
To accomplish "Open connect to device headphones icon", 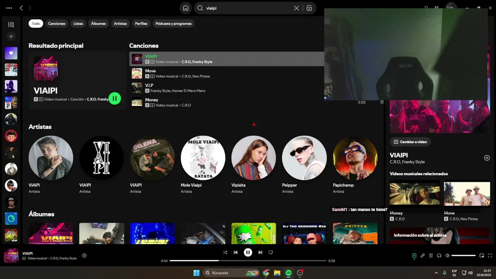I will 439,255.
